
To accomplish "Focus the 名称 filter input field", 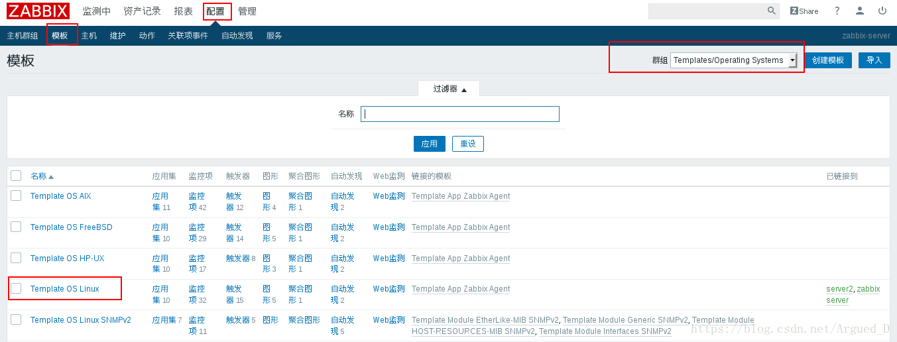I will pyautogui.click(x=460, y=114).
